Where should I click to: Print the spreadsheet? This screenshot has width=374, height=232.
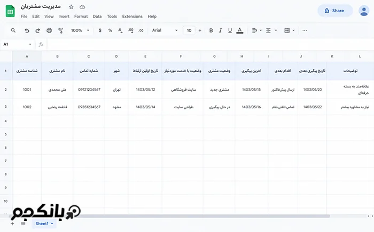(x=49, y=30)
